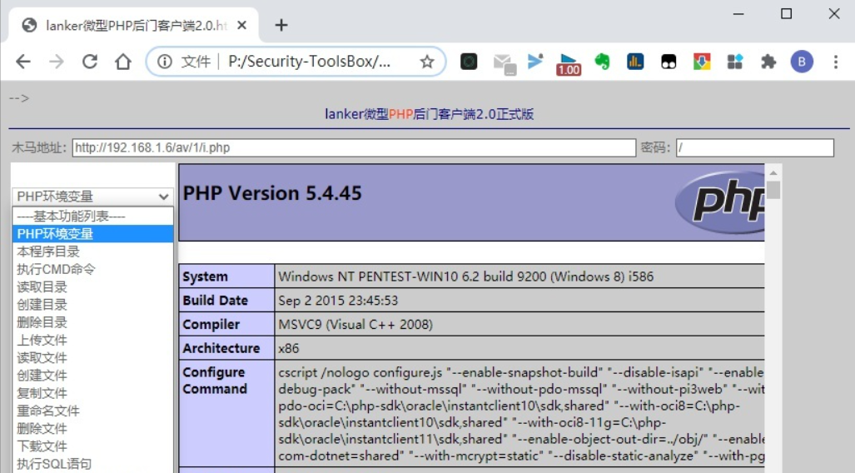Select 执行SQL语句 from the list
855x473 pixels.
click(x=92, y=465)
